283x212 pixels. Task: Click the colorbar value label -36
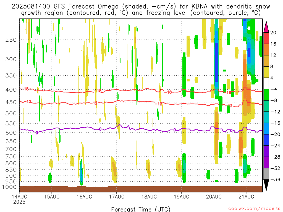275,179
